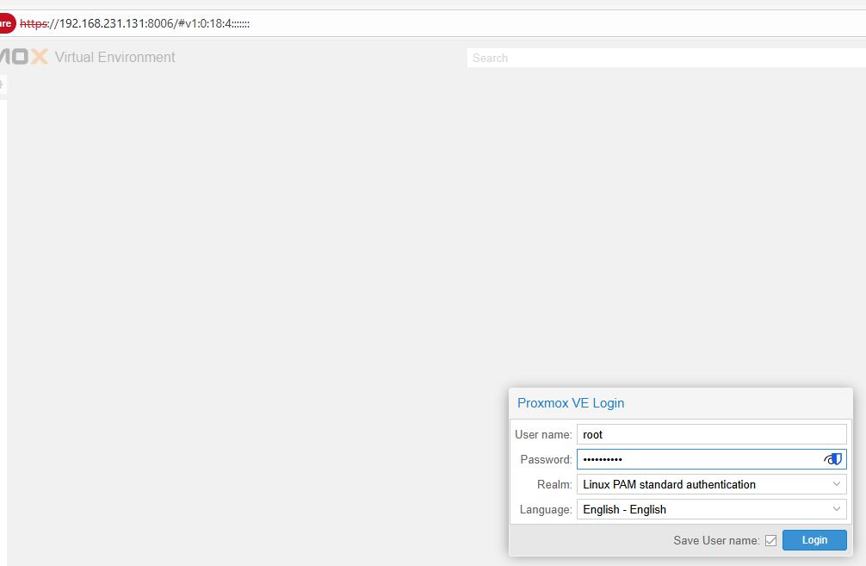Click the User name label
The image size is (866, 566).
coord(543,434)
